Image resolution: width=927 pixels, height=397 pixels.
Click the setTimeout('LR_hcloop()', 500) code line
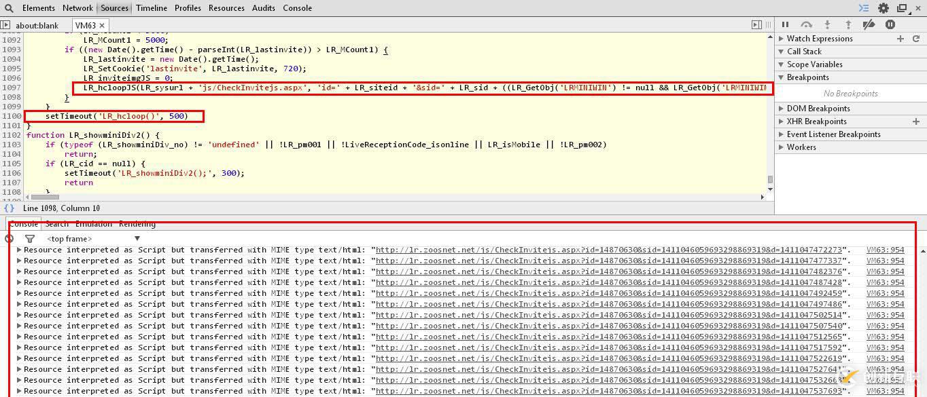[116, 116]
